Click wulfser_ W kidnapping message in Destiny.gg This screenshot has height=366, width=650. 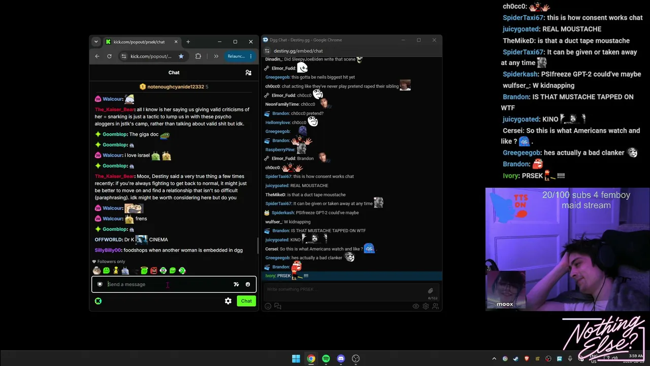288,222
